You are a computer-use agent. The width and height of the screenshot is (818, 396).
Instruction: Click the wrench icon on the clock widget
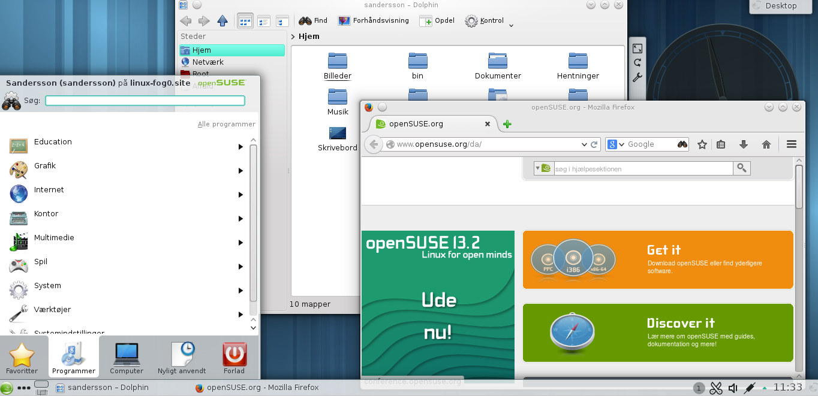[637, 77]
